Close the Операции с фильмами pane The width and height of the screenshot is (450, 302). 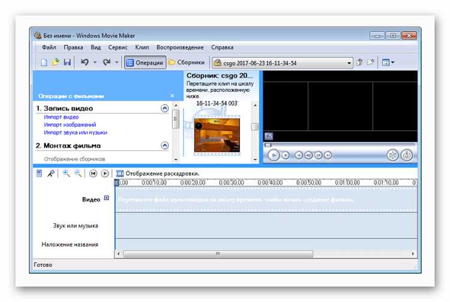pyautogui.click(x=172, y=95)
